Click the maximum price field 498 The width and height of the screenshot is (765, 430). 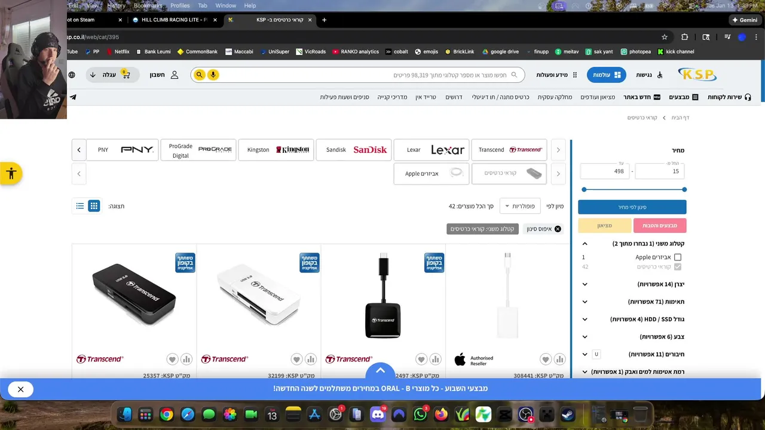coord(604,171)
